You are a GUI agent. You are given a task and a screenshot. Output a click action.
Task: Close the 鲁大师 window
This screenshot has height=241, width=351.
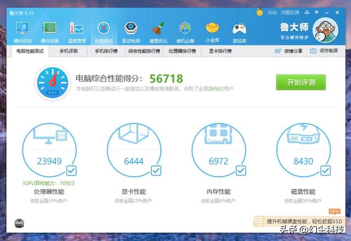337,13
